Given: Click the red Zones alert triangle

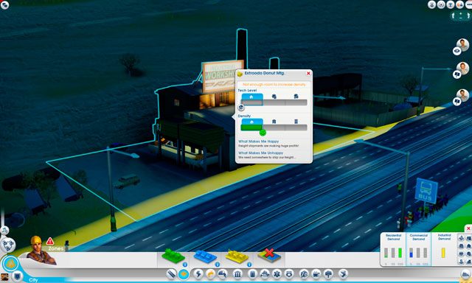Looking at the screenshot, I should pyautogui.click(x=50, y=241).
